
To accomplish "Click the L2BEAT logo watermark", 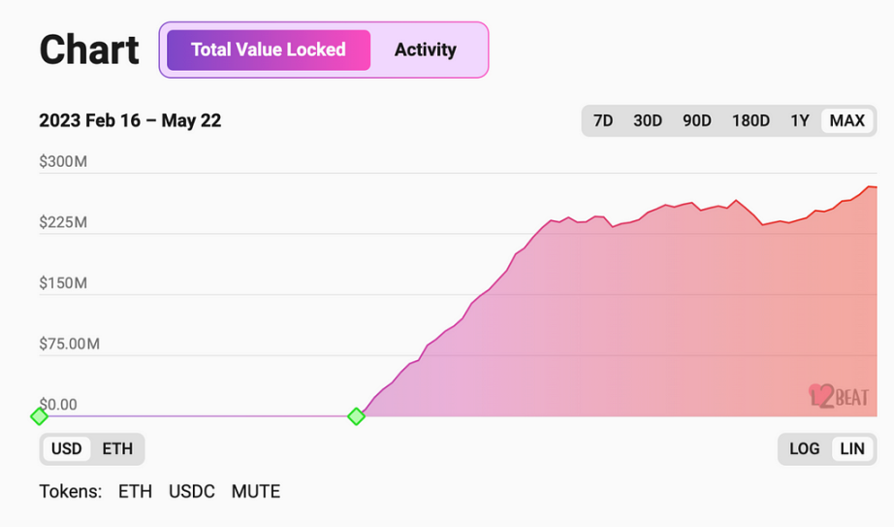I will [839, 396].
